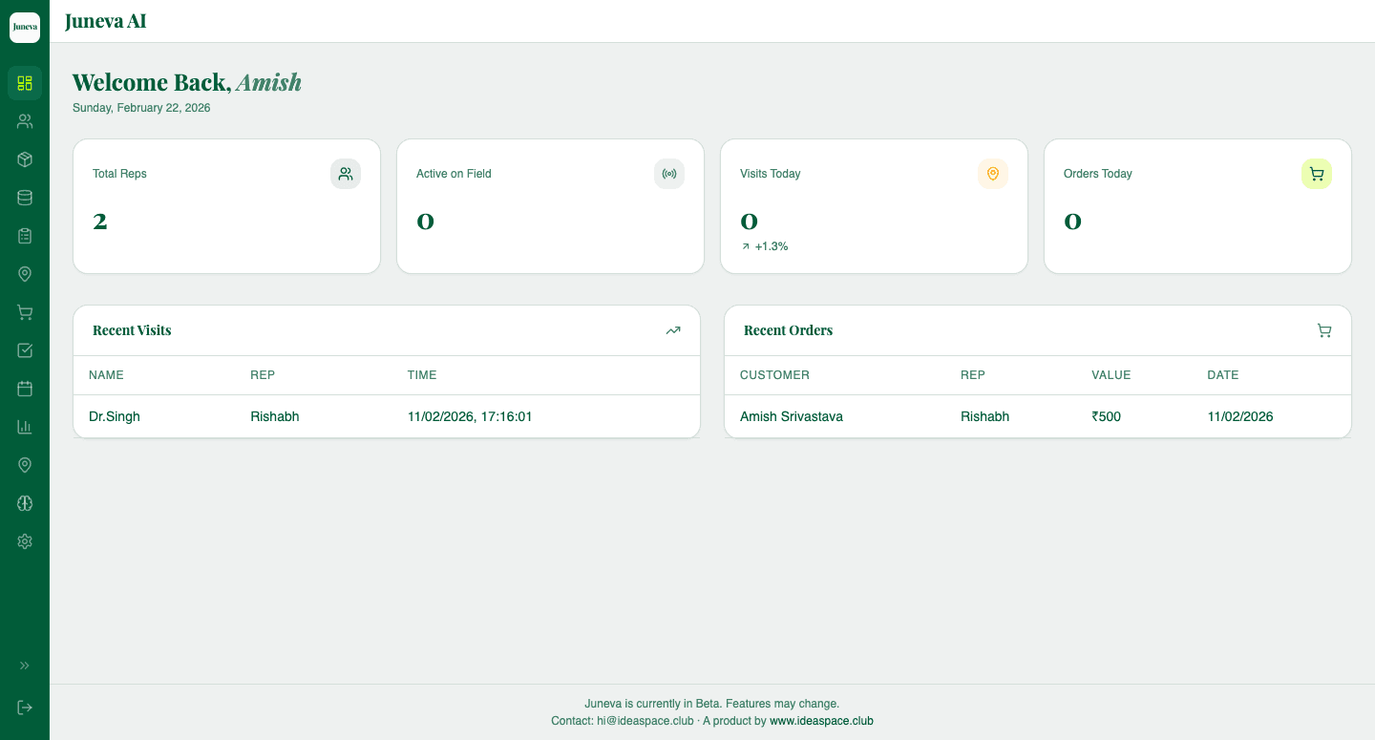Viewport: 1375px width, 740px height.
Task: Click Rishabh in the Recent Visits row
Action: point(275,416)
